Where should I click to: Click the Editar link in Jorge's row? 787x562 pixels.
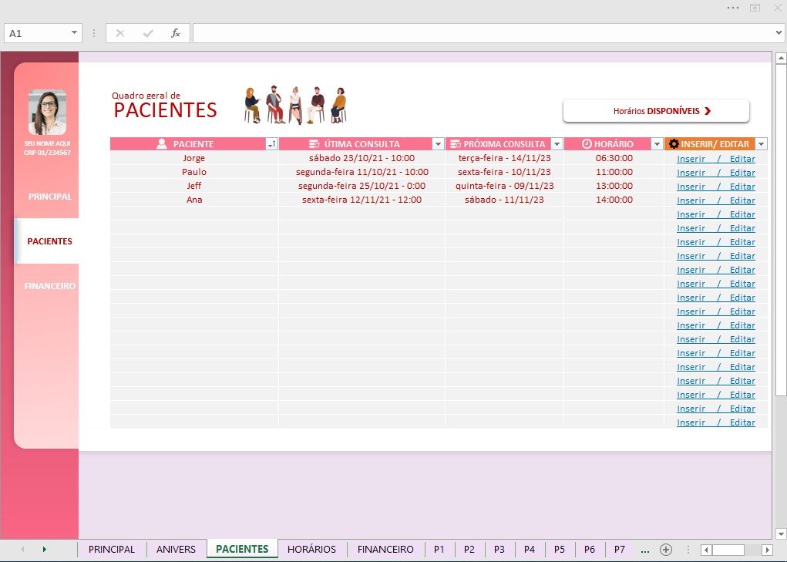click(742, 159)
